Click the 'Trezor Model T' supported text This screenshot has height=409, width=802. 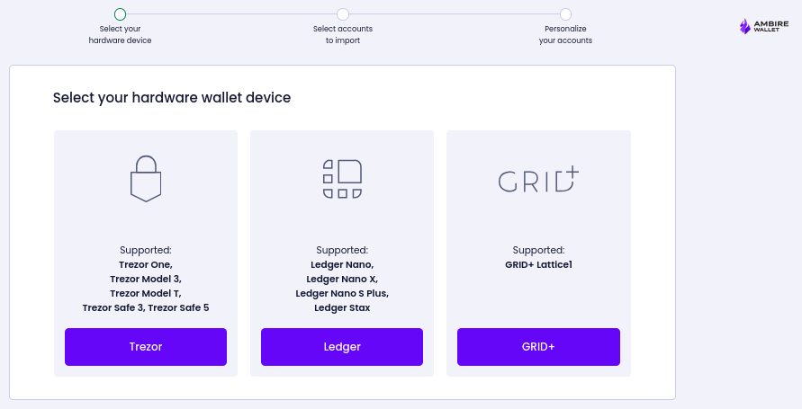(146, 293)
